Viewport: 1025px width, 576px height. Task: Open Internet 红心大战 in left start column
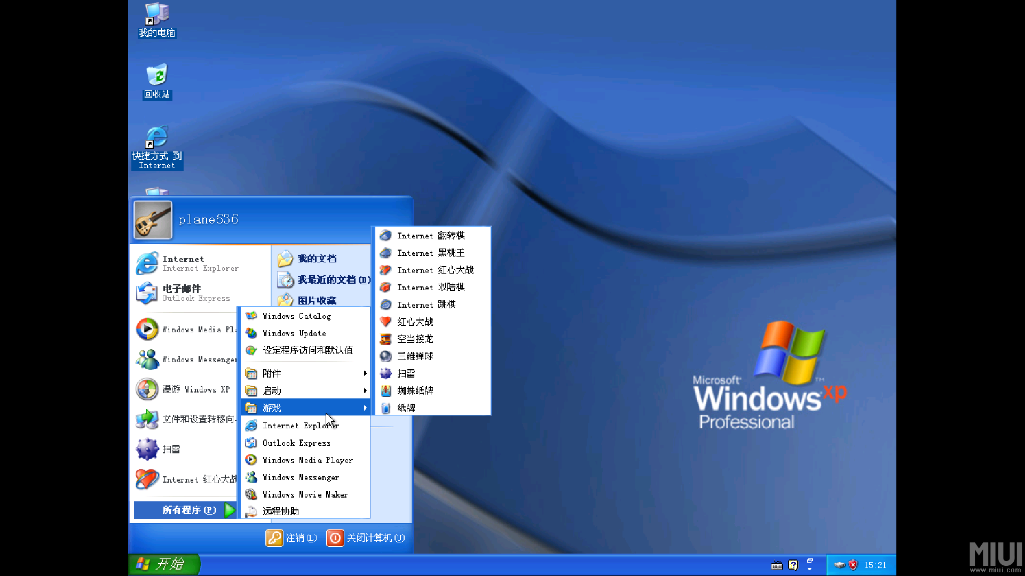coord(186,479)
